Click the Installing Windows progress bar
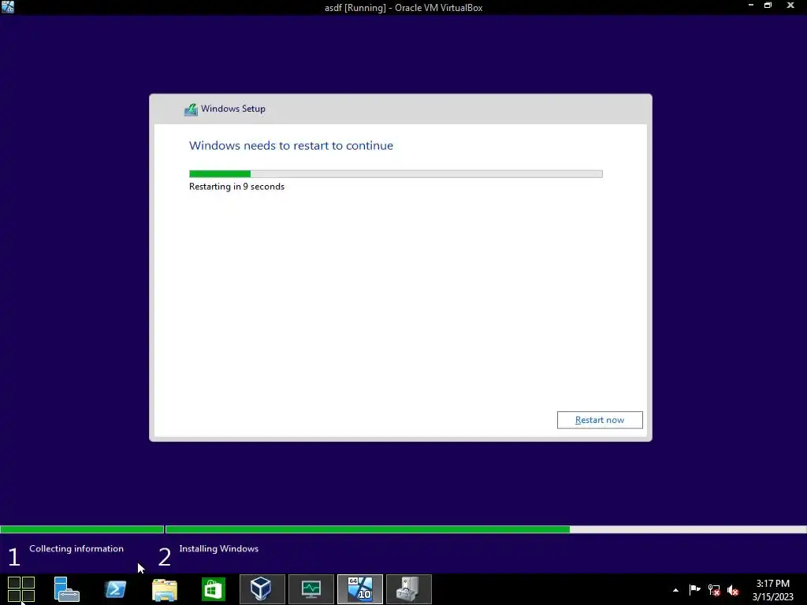This screenshot has height=605, width=807. click(485, 529)
